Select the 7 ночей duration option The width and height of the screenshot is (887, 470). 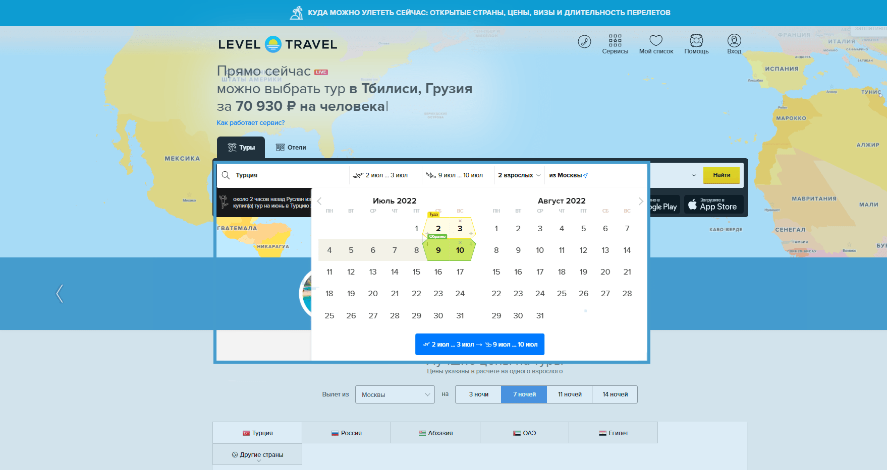[524, 394]
